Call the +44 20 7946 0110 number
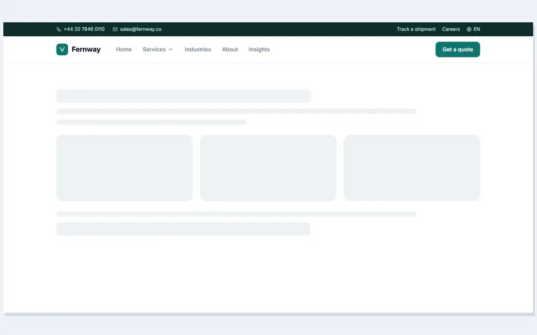The width and height of the screenshot is (537, 335). pos(84,29)
